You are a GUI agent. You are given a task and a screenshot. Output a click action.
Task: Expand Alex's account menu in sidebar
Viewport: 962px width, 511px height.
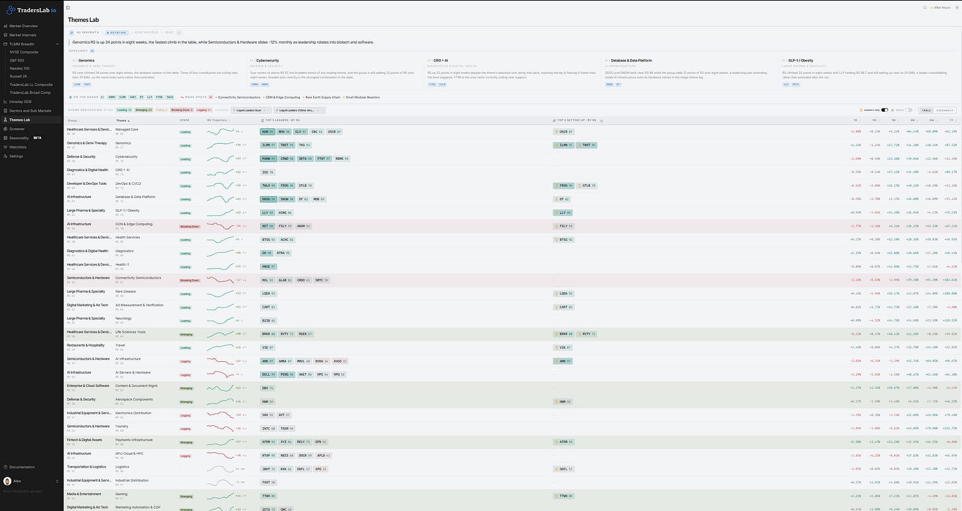click(57, 481)
